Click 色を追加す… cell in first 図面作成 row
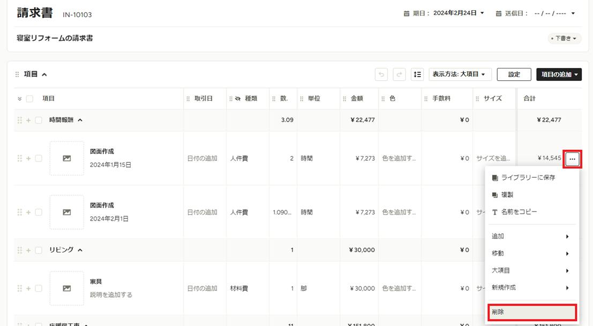 click(399, 158)
